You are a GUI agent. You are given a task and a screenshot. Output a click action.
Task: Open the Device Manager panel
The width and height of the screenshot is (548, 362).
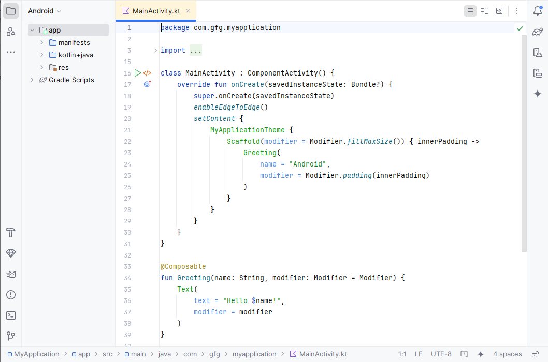(538, 52)
